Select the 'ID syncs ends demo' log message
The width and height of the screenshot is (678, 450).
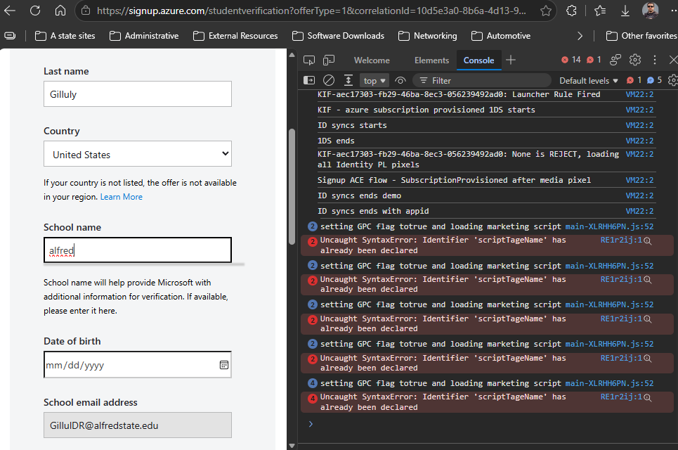359,195
